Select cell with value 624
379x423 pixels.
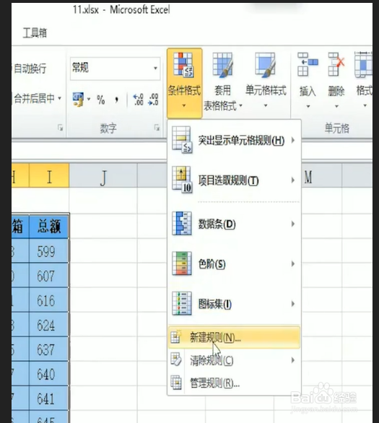(49, 325)
